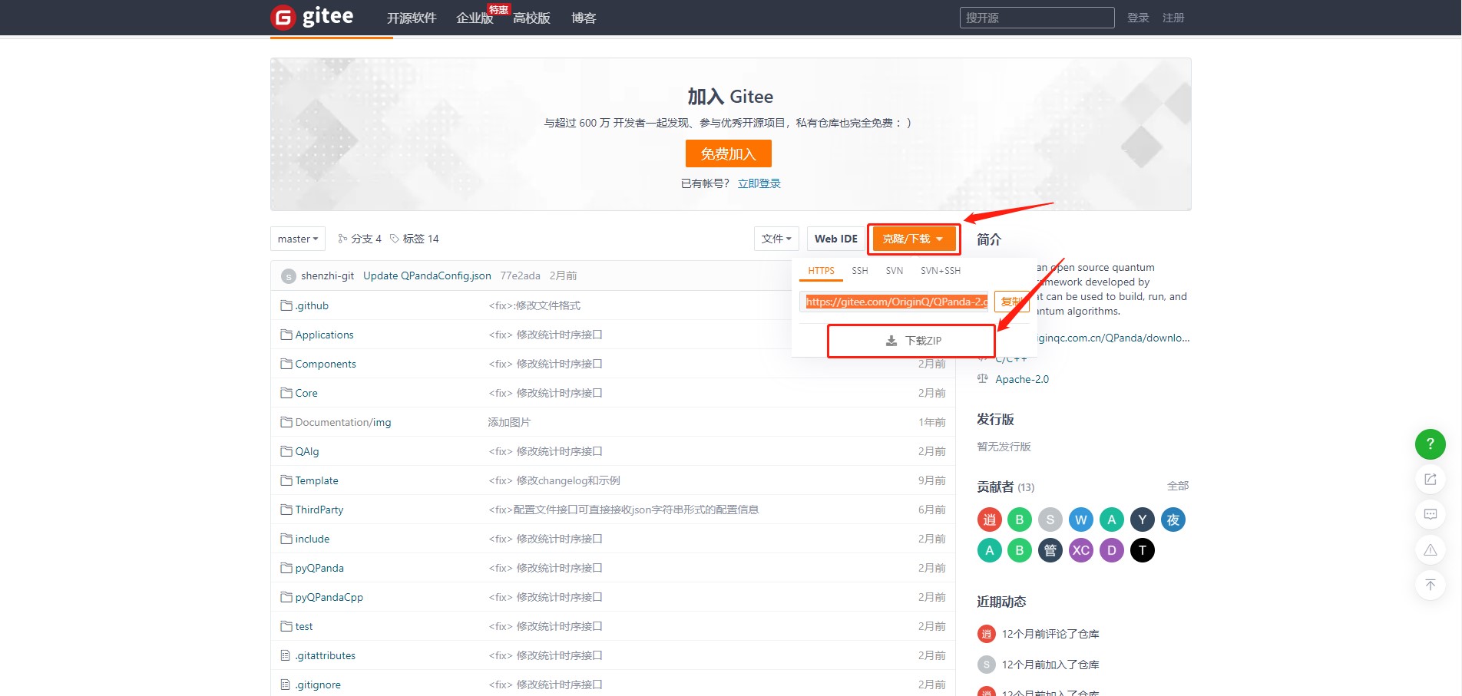Click the 立即登录 link
1462x696 pixels.
(759, 183)
